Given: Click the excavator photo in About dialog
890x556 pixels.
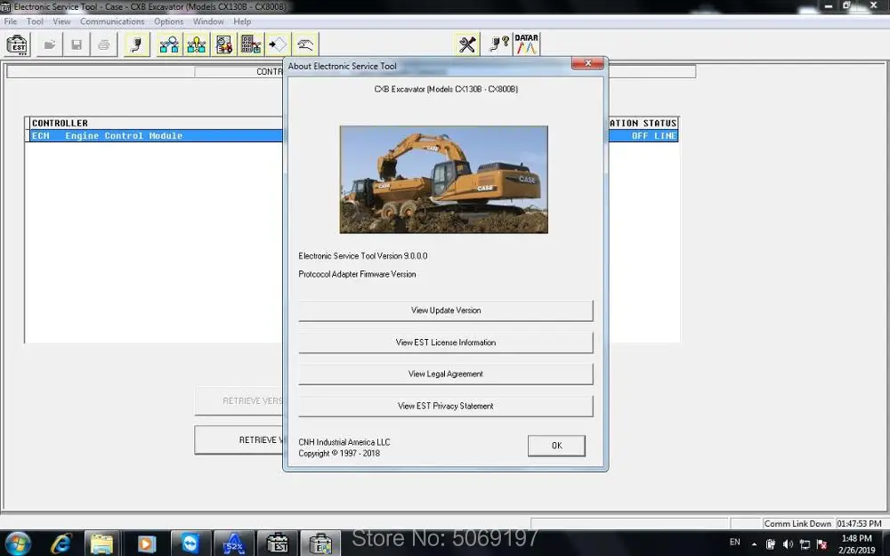Looking at the screenshot, I should (x=443, y=180).
